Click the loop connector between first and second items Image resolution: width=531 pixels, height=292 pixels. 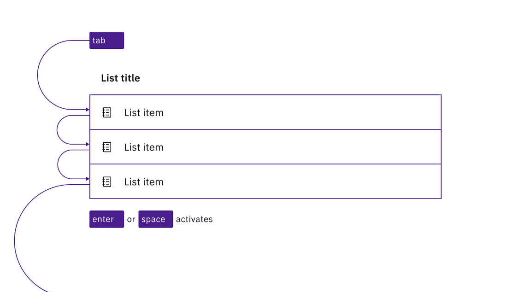(x=57, y=130)
